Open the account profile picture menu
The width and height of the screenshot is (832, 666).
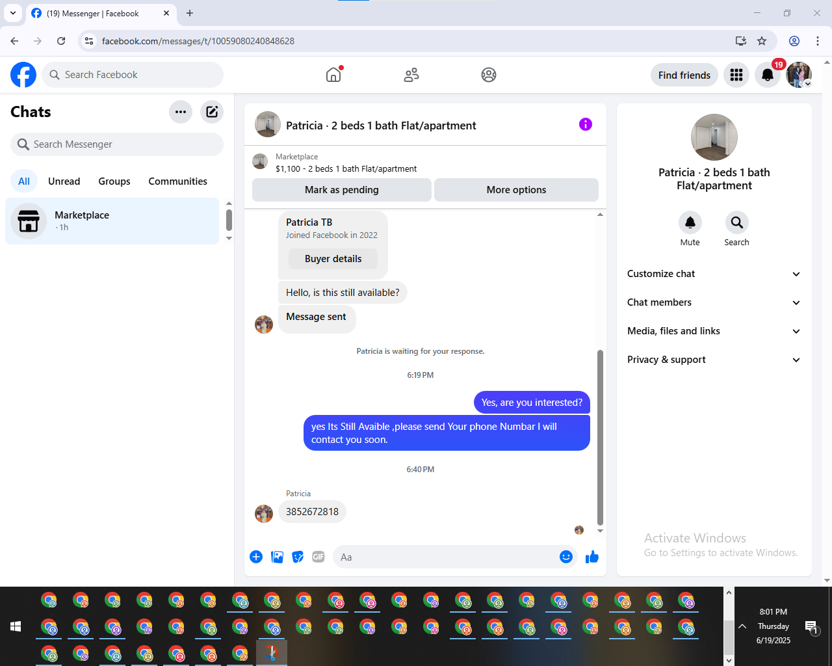coord(799,75)
